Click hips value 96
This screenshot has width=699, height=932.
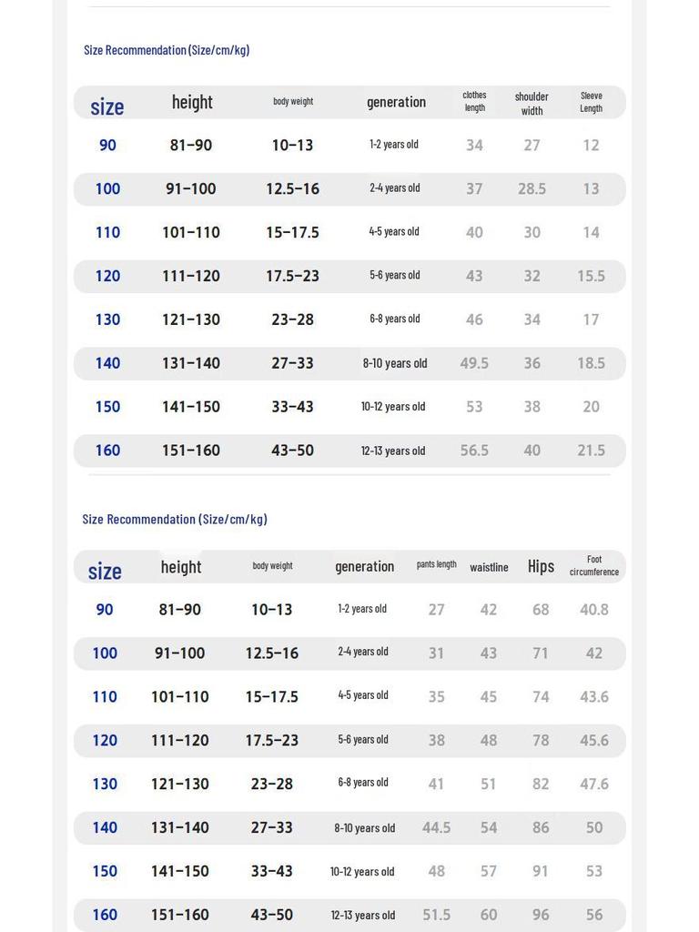coord(541,915)
